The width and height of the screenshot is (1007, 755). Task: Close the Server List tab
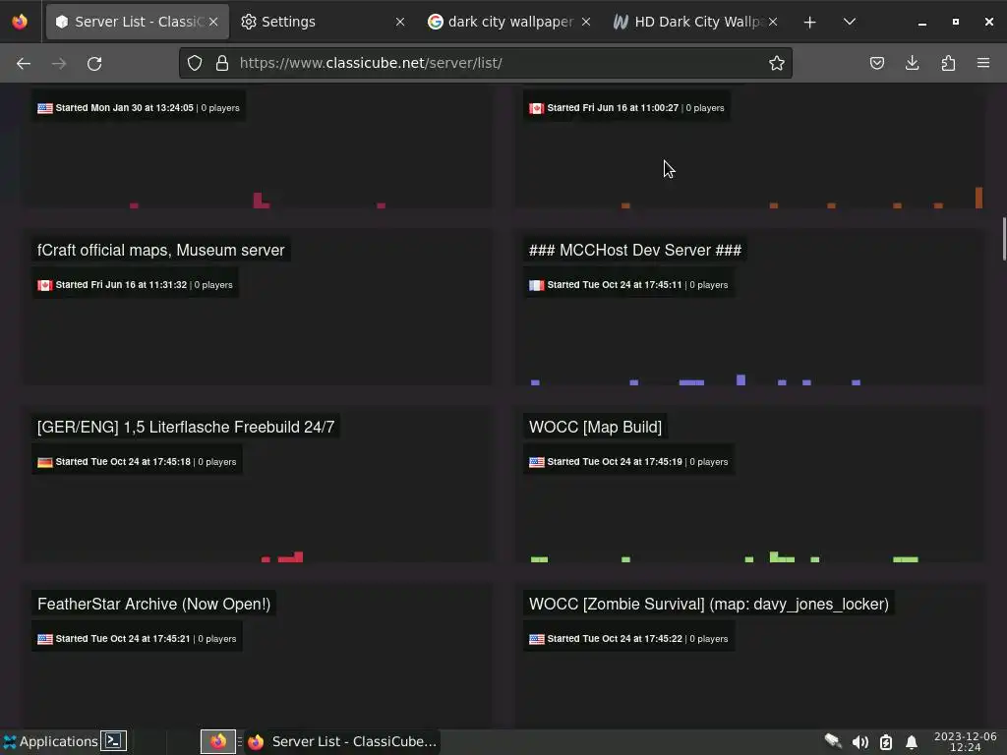(213, 22)
